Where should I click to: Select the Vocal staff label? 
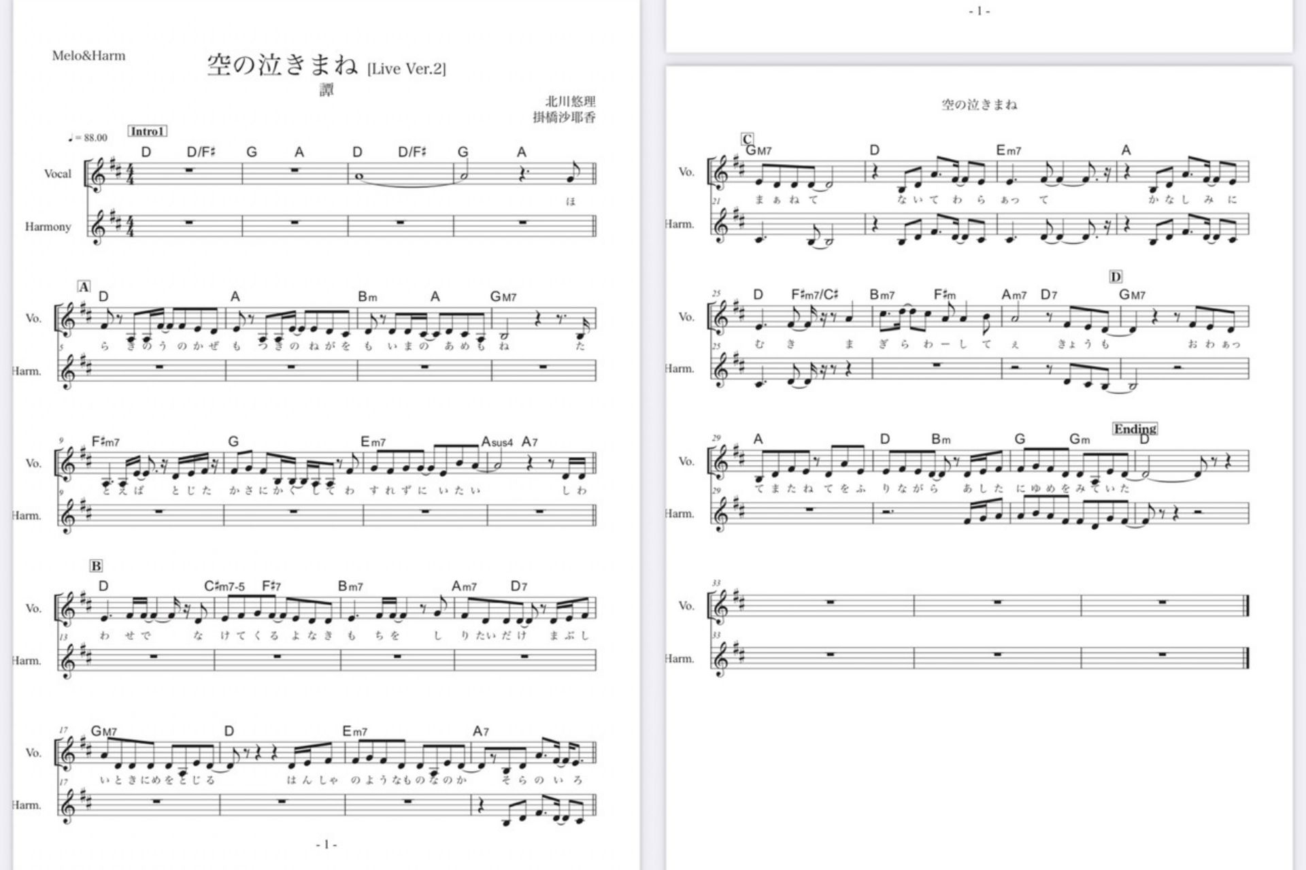[x=57, y=173]
